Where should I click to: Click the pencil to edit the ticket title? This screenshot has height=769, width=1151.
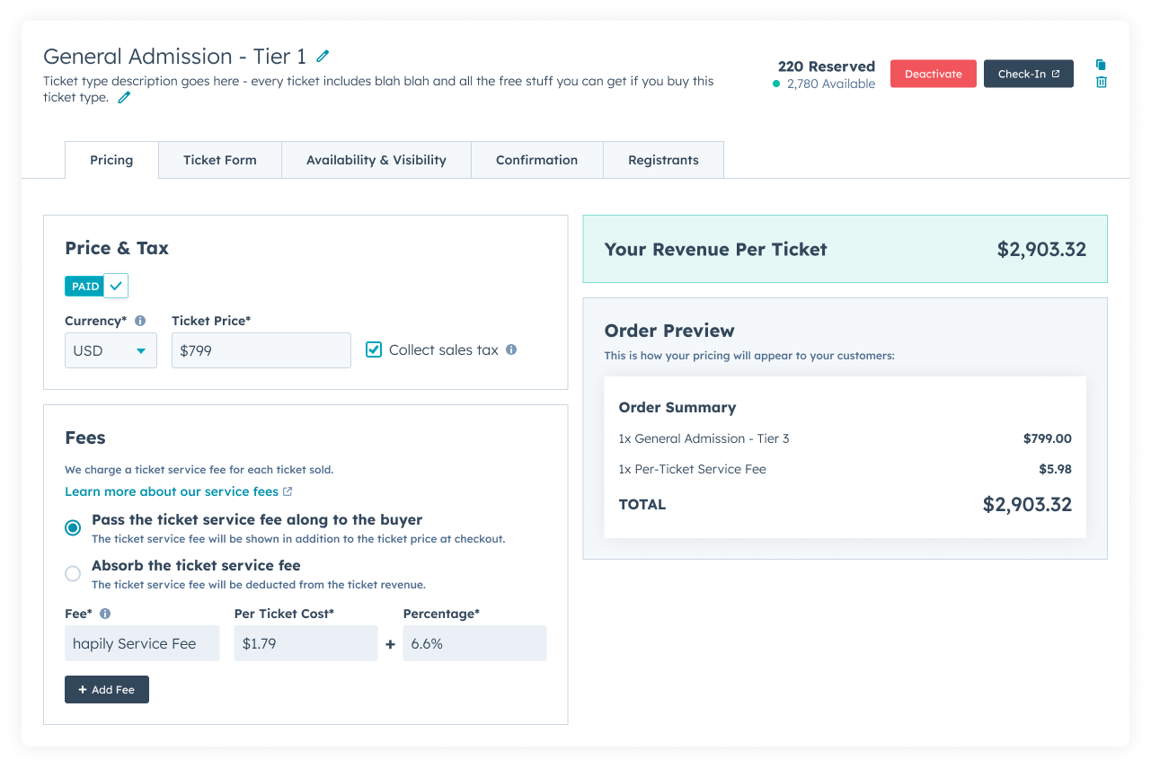point(323,56)
